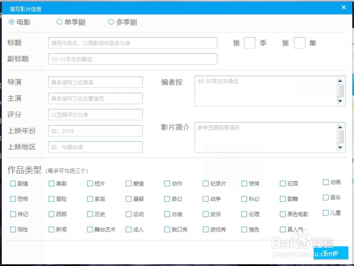Click the 上映地区 region input field
Screen dimensions: 354x266
[x=96, y=147]
